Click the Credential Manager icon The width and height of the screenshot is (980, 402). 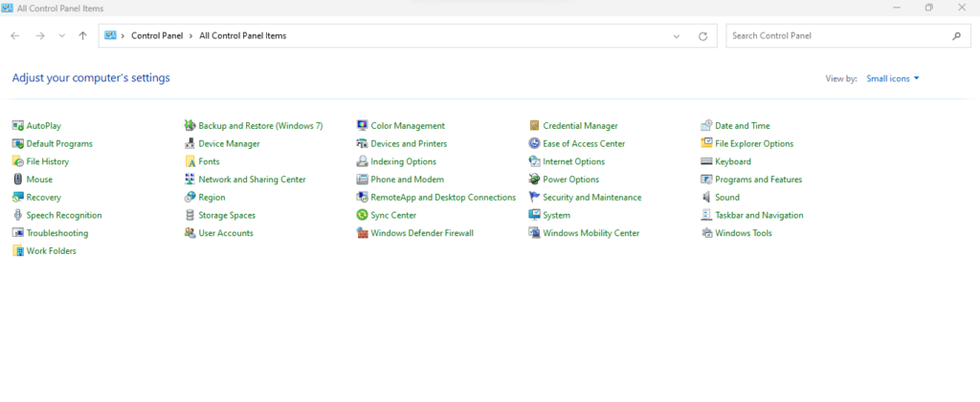point(534,126)
